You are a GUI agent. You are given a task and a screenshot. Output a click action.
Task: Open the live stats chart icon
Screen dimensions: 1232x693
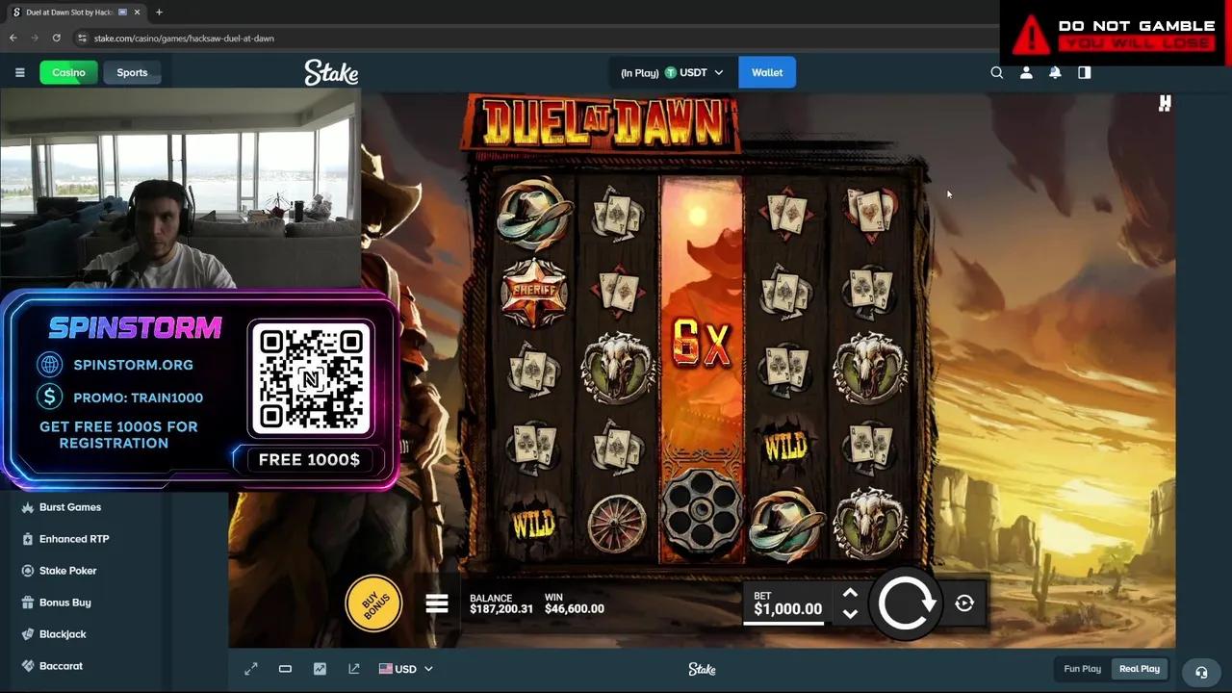(x=320, y=669)
